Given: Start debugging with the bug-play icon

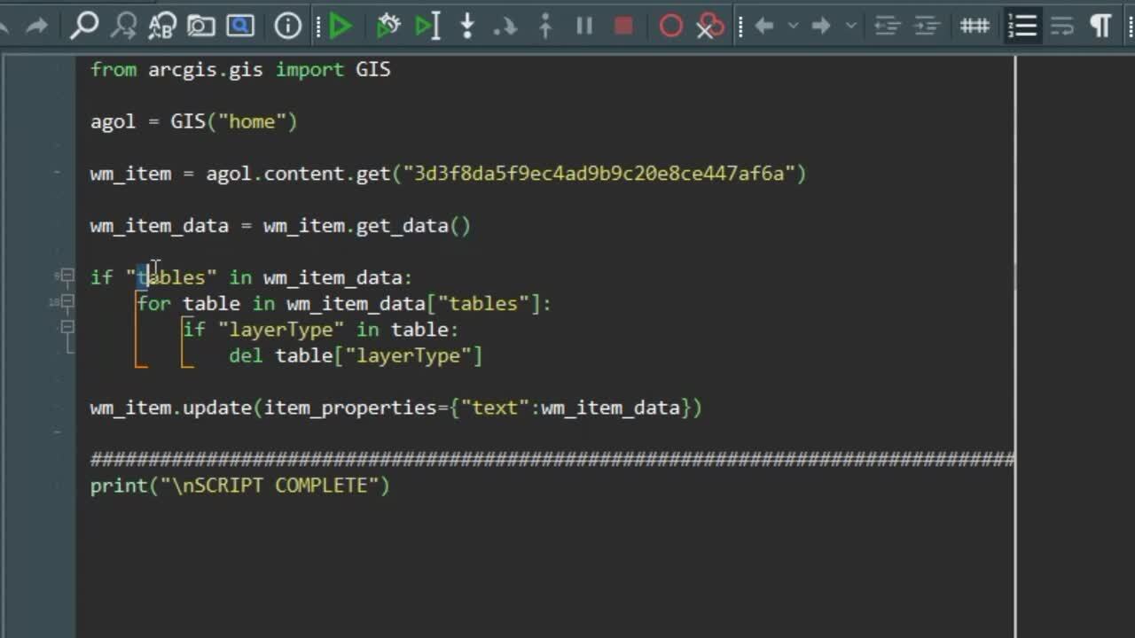Looking at the screenshot, I should 388,27.
